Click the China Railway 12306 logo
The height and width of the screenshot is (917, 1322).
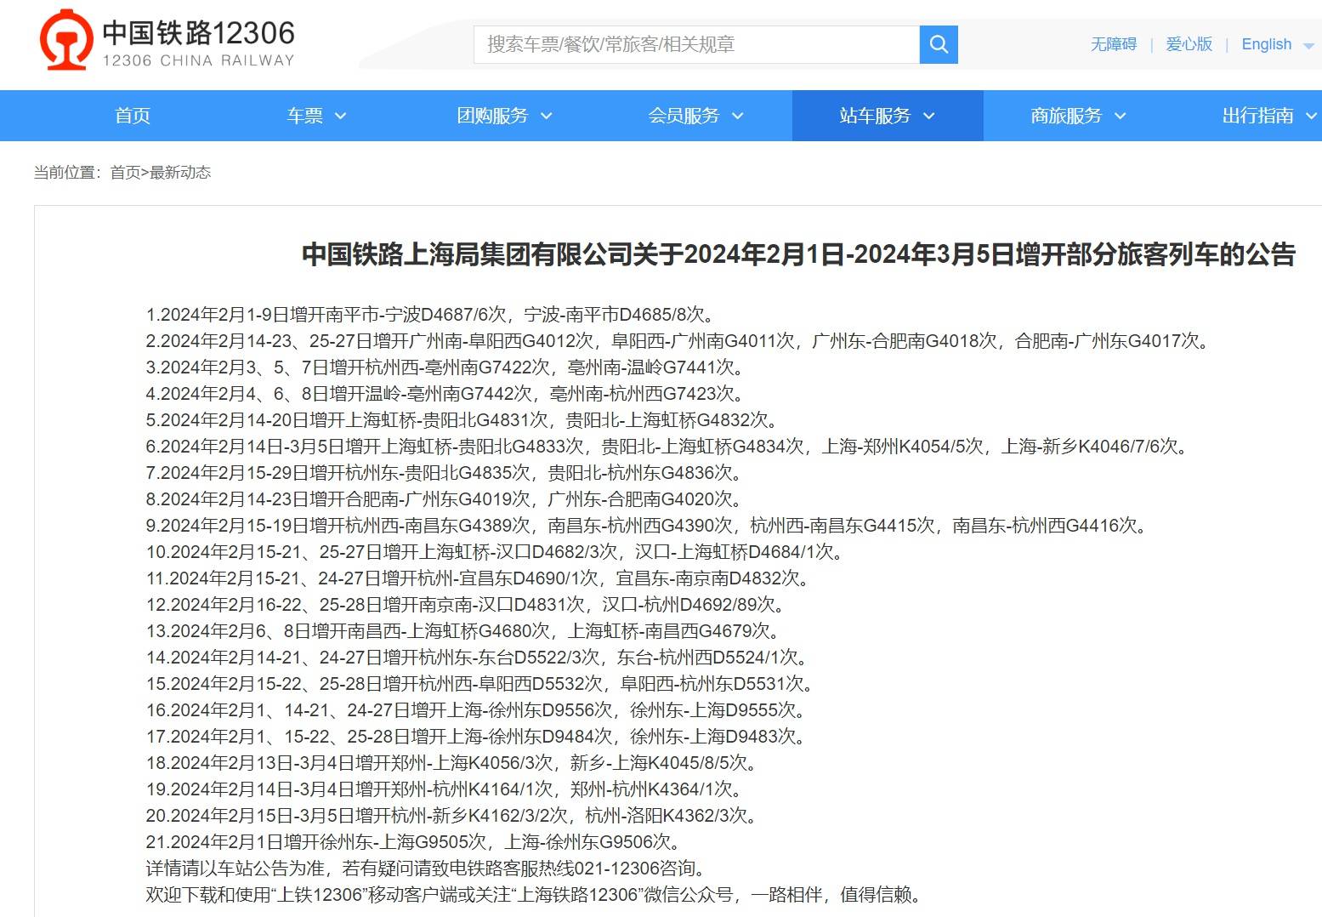(167, 39)
